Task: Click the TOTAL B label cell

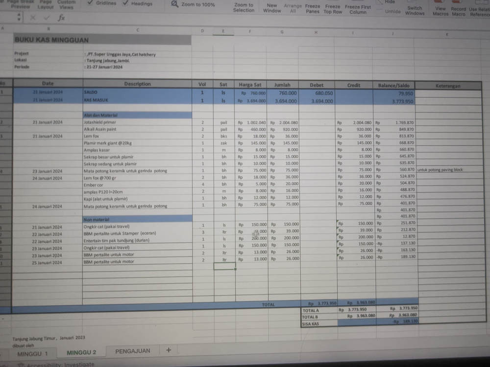Action: pyautogui.click(x=319, y=317)
